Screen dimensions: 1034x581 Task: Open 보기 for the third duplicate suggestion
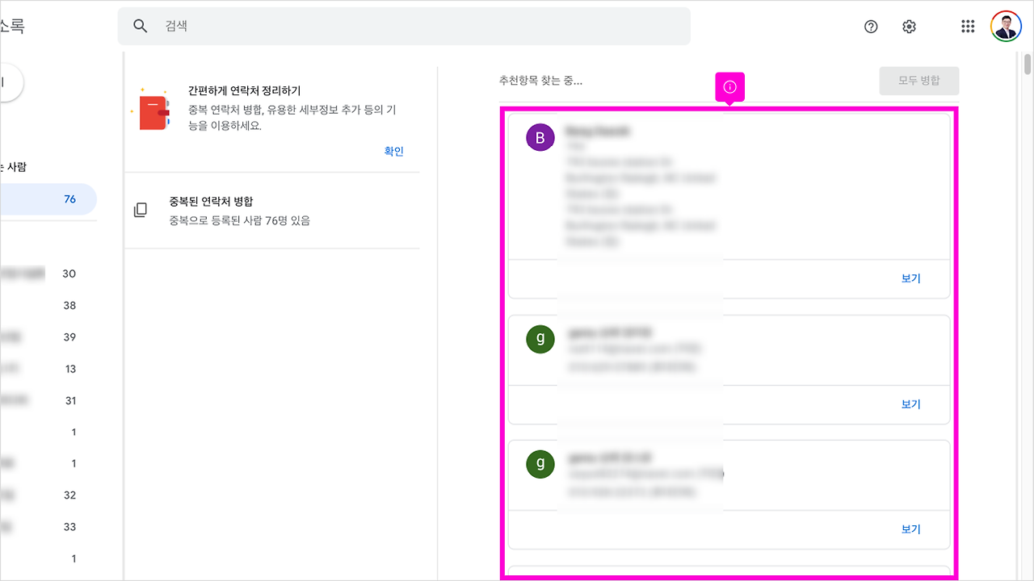point(910,529)
